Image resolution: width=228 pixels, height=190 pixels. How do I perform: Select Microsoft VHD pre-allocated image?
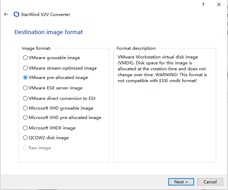(x=25, y=118)
